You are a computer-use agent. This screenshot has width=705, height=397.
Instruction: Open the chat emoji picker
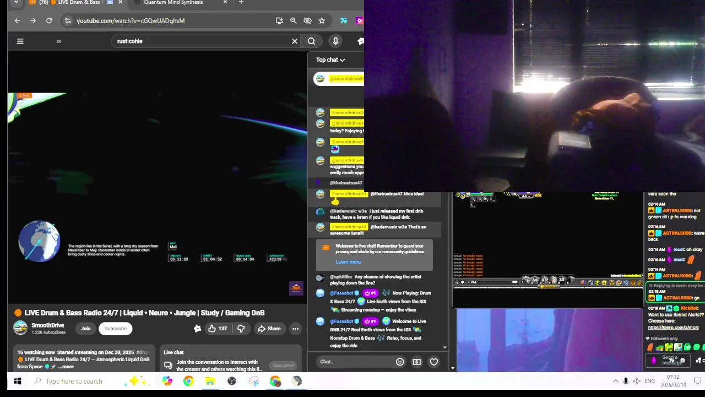point(400,362)
